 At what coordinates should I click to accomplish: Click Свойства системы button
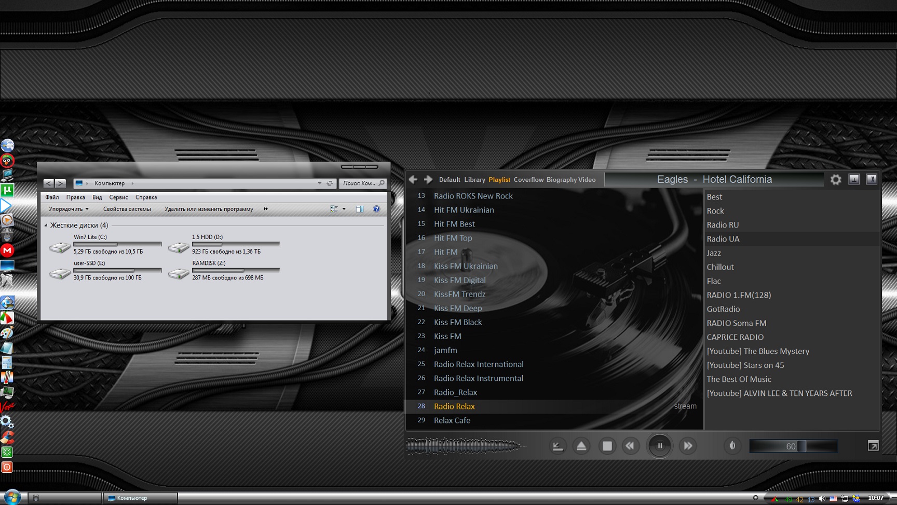tap(127, 209)
